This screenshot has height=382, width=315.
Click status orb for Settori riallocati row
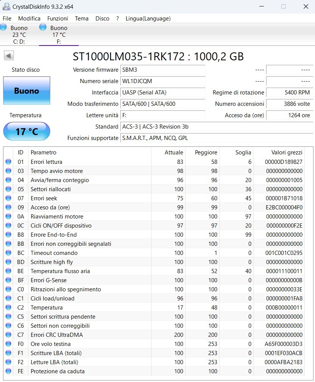(8, 189)
